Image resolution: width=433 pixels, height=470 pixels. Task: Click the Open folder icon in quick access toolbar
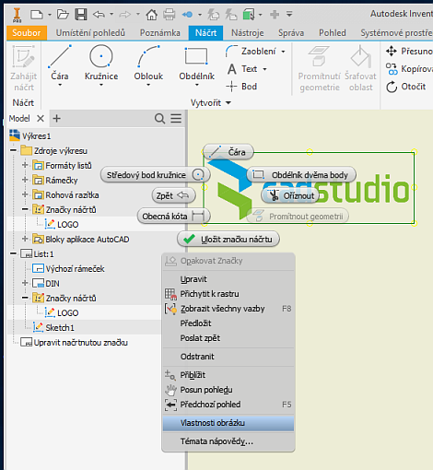[x=63, y=14]
